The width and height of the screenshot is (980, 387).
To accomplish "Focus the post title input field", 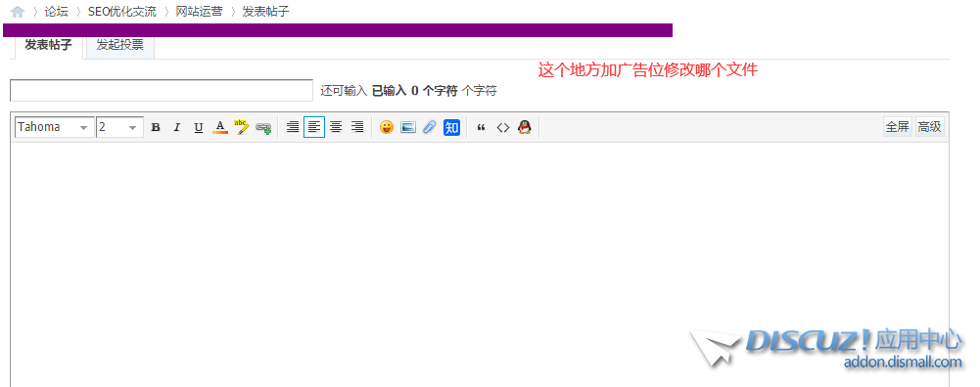I will (x=162, y=91).
